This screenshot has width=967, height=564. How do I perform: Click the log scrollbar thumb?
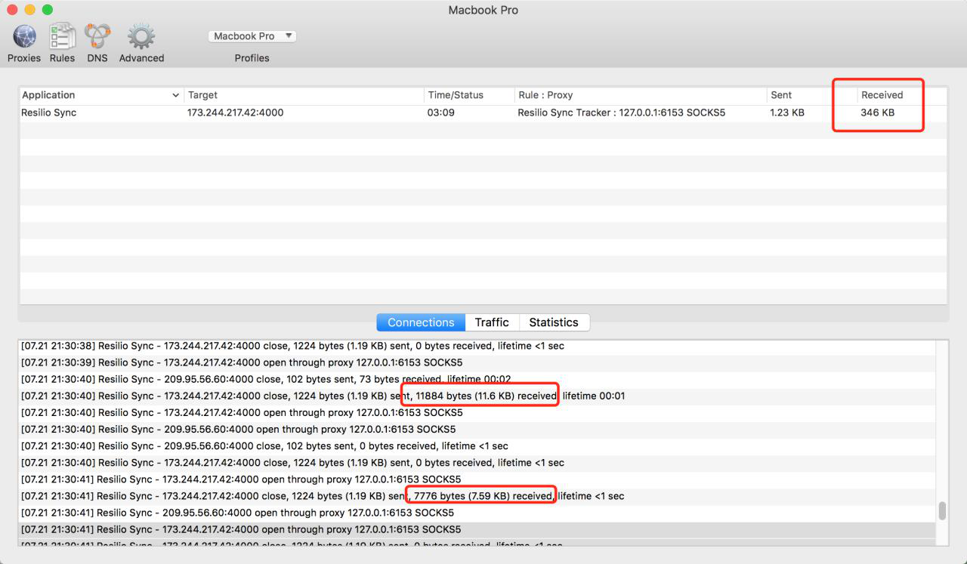click(942, 511)
